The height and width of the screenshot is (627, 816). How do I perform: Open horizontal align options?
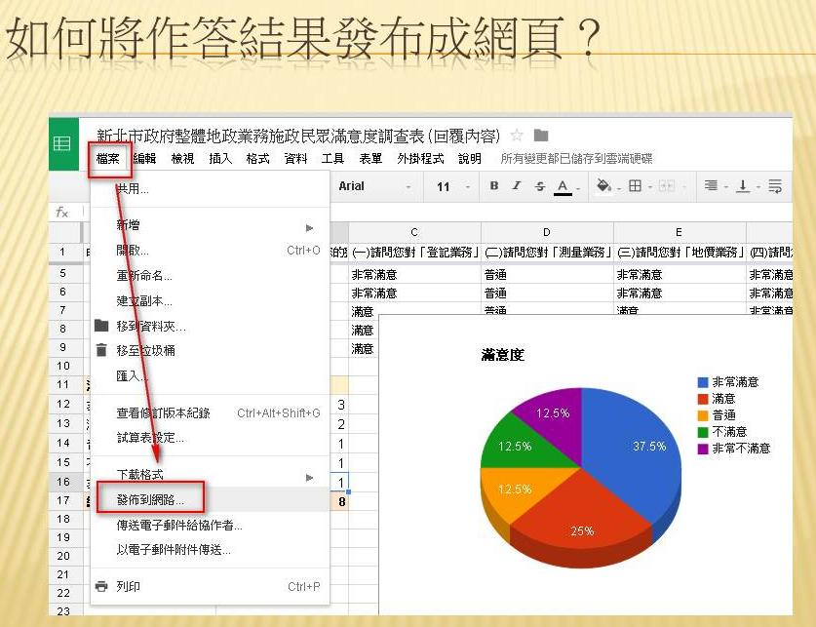click(711, 185)
